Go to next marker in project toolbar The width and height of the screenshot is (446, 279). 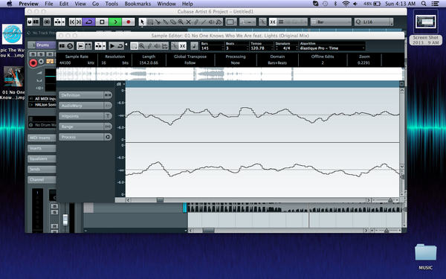point(79,22)
